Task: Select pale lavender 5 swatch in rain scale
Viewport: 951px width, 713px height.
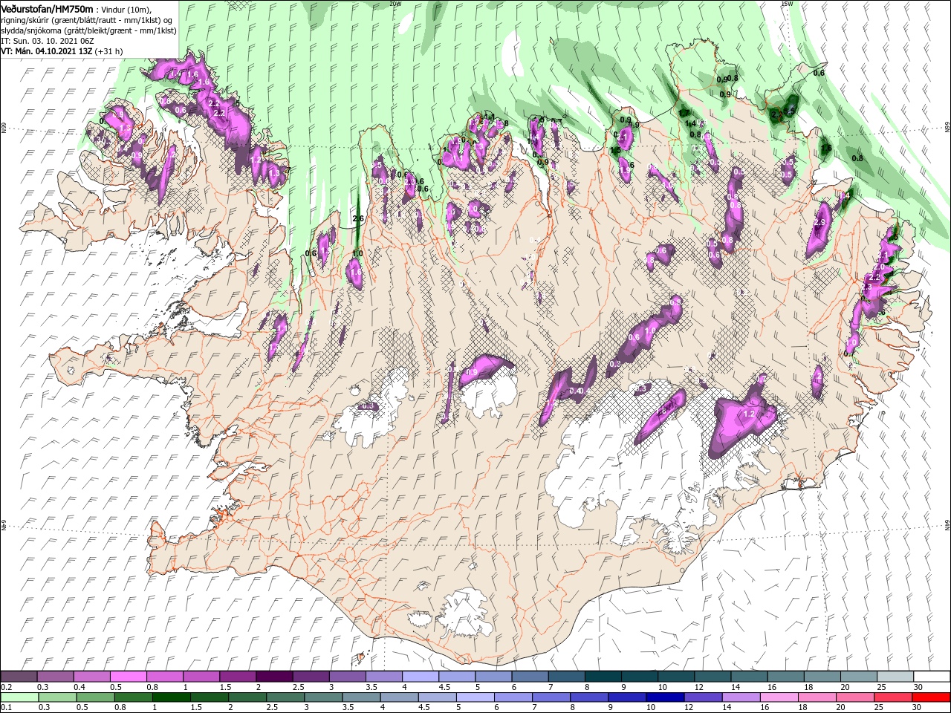Action: tap(475, 697)
